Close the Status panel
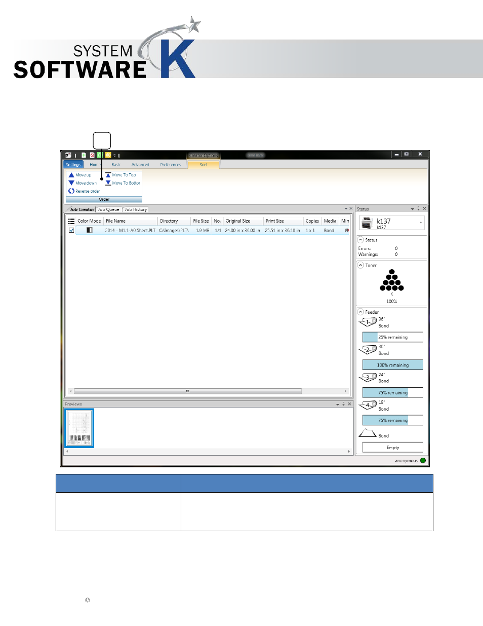Image resolution: width=483 pixels, height=626 pixels. click(425, 208)
